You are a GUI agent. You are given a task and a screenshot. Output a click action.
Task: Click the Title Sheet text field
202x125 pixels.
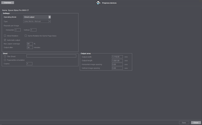tap(51, 56)
